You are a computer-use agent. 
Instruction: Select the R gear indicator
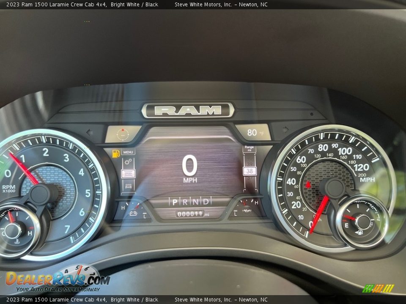tap(185, 202)
